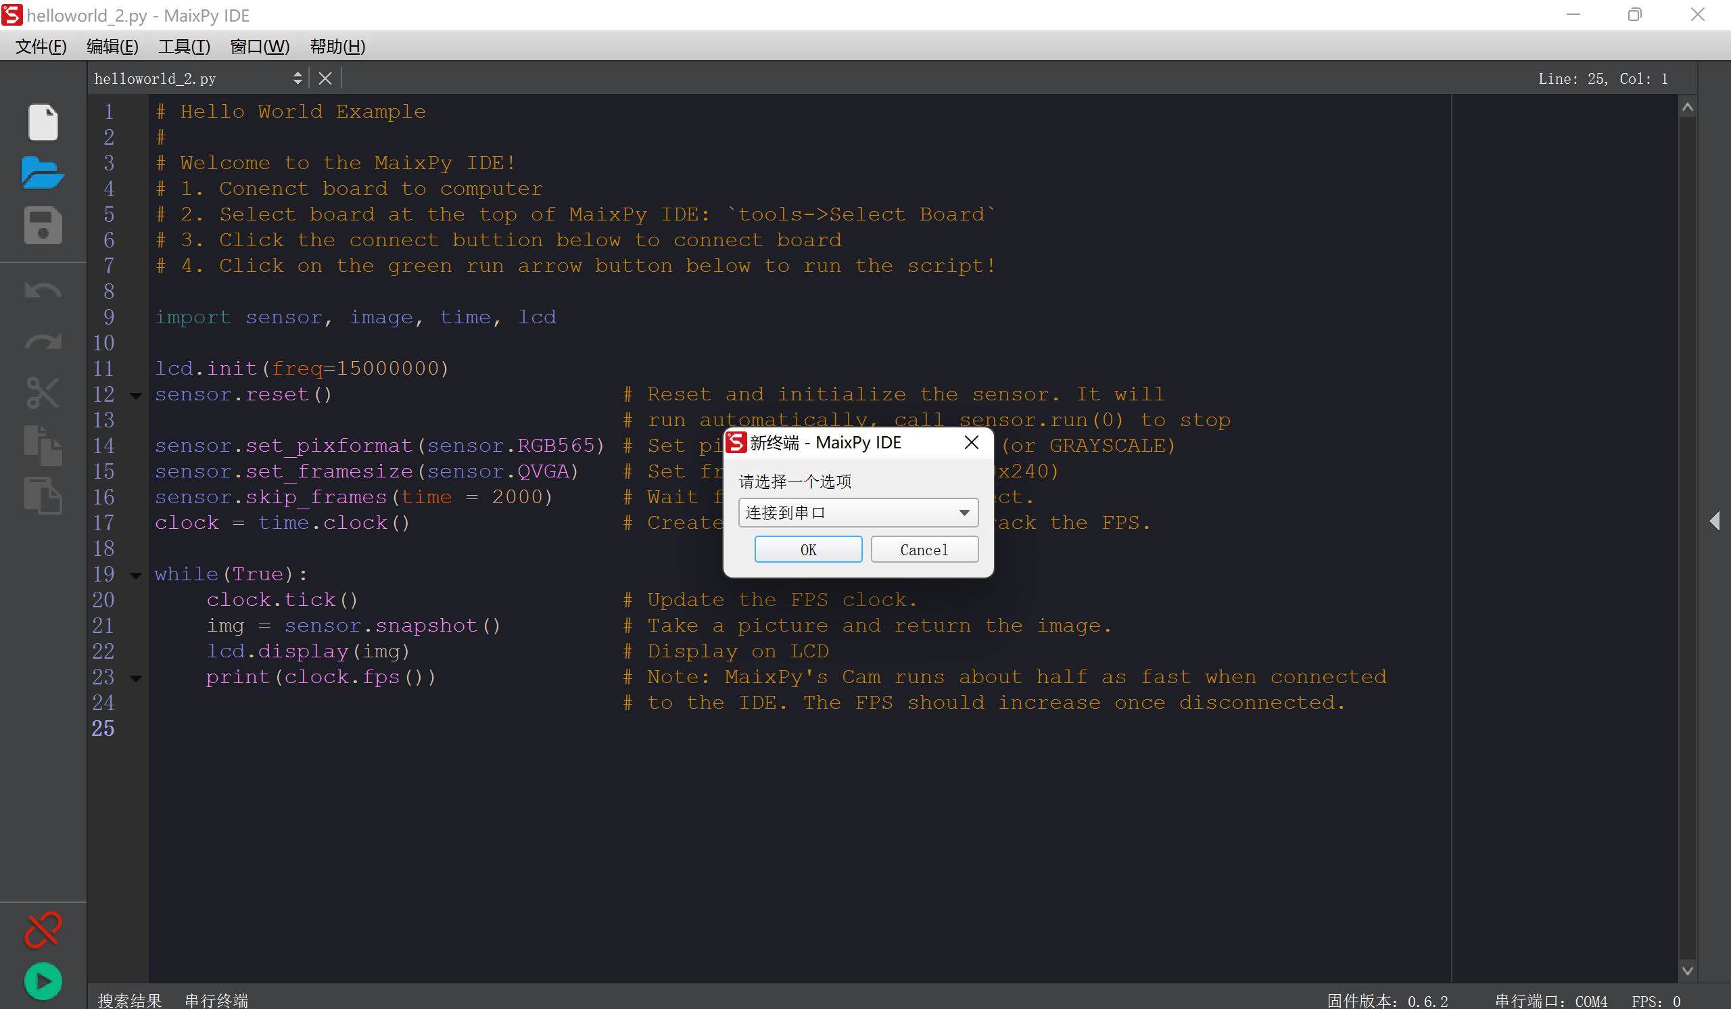Open the 串行终端 bottom tab

(216, 1000)
